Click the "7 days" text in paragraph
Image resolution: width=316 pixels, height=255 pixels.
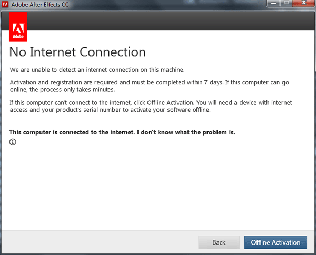click(x=214, y=82)
